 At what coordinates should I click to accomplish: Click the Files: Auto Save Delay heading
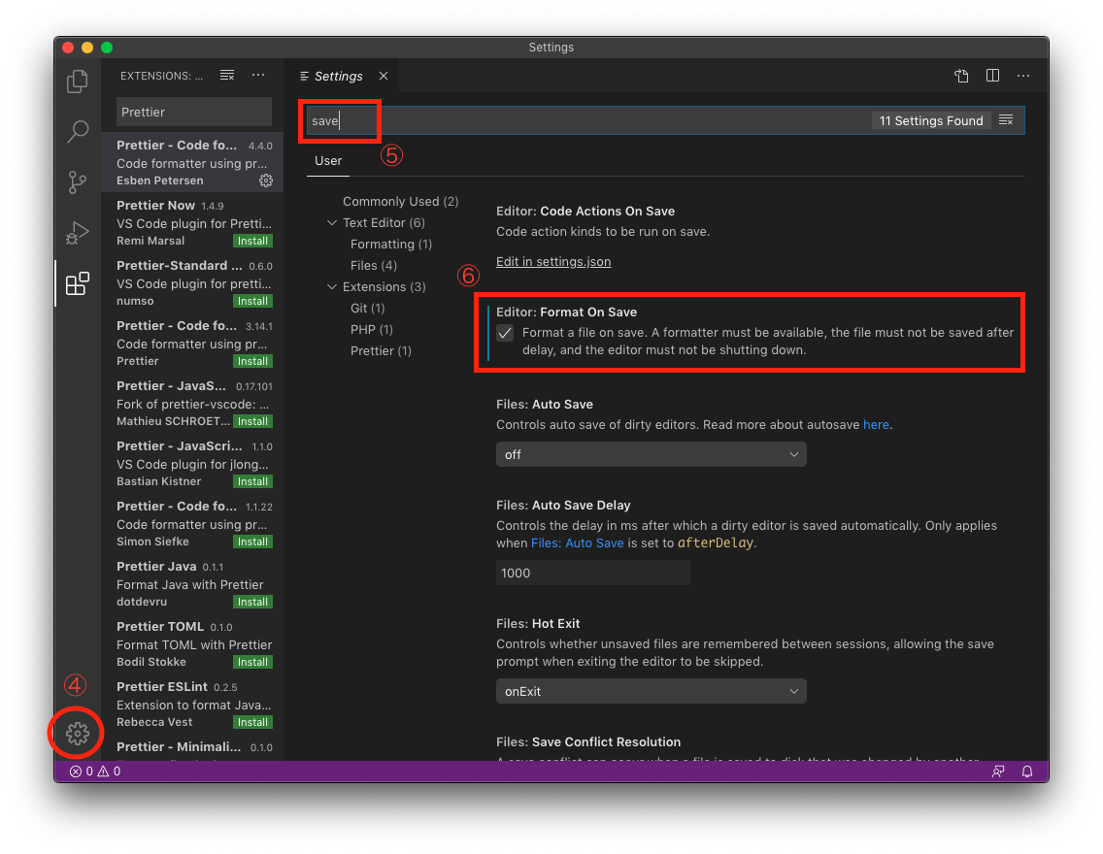point(563,505)
